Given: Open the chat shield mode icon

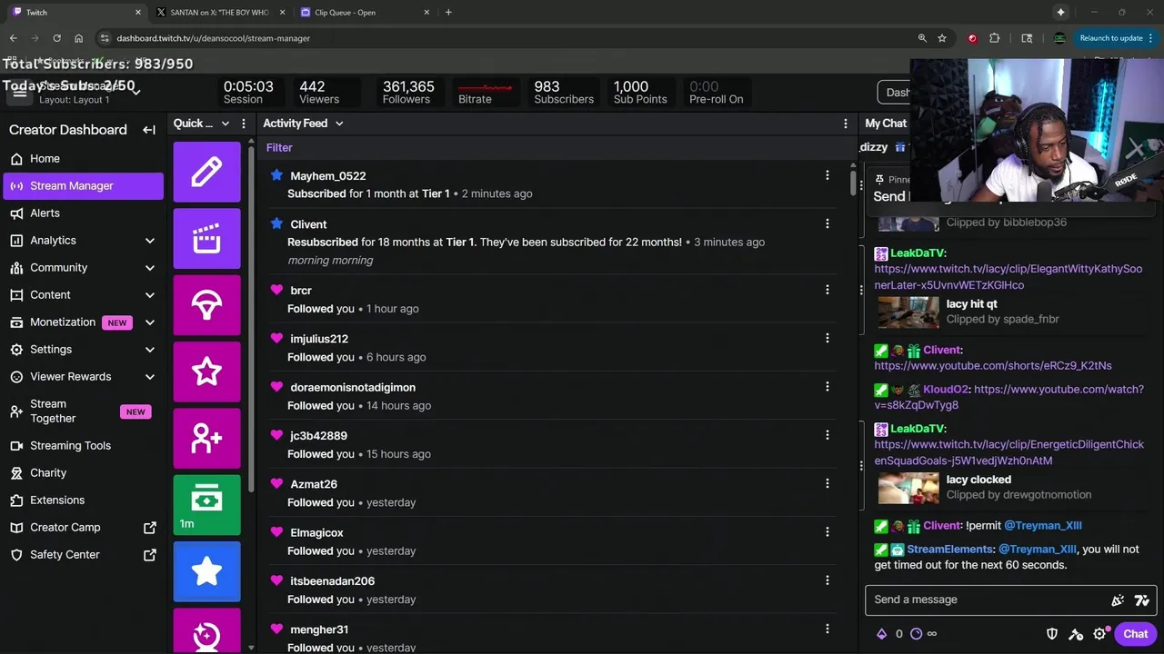Looking at the screenshot, I should [x=1052, y=634].
